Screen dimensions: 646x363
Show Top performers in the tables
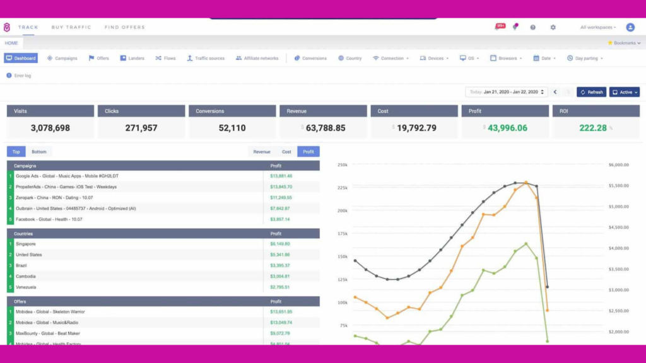pos(16,152)
